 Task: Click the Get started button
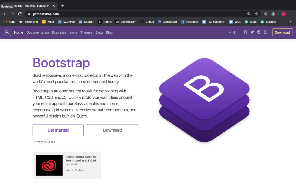(58, 130)
